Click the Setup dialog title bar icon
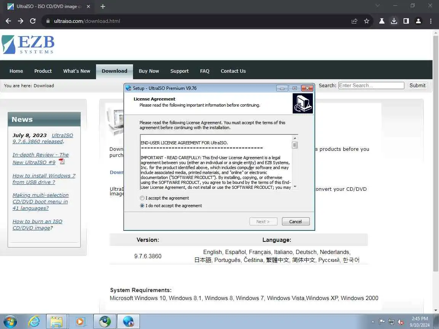This screenshot has height=329, width=439. (128, 88)
